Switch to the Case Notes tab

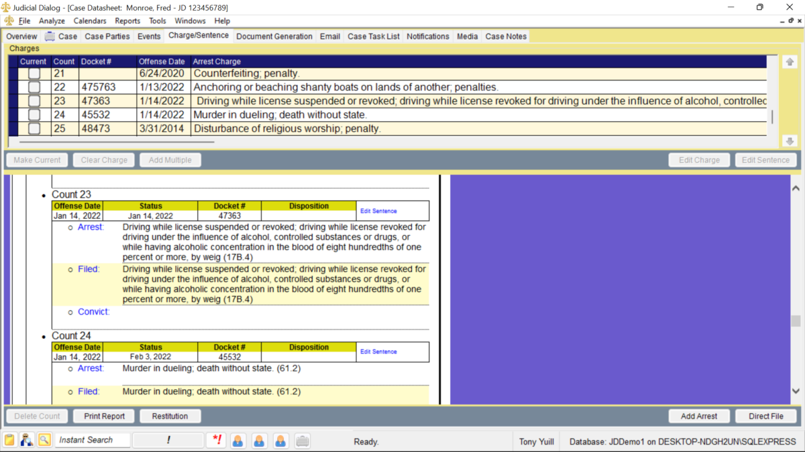[x=505, y=36]
